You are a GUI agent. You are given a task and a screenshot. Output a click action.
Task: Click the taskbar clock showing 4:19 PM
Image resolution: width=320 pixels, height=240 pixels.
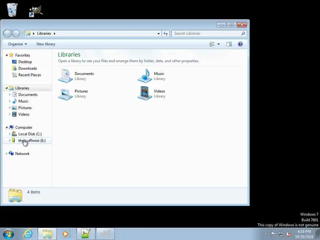(304, 234)
